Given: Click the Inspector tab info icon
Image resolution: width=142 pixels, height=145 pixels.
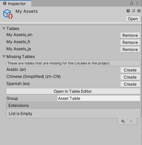Looking at the screenshot, I should tap(5, 3).
